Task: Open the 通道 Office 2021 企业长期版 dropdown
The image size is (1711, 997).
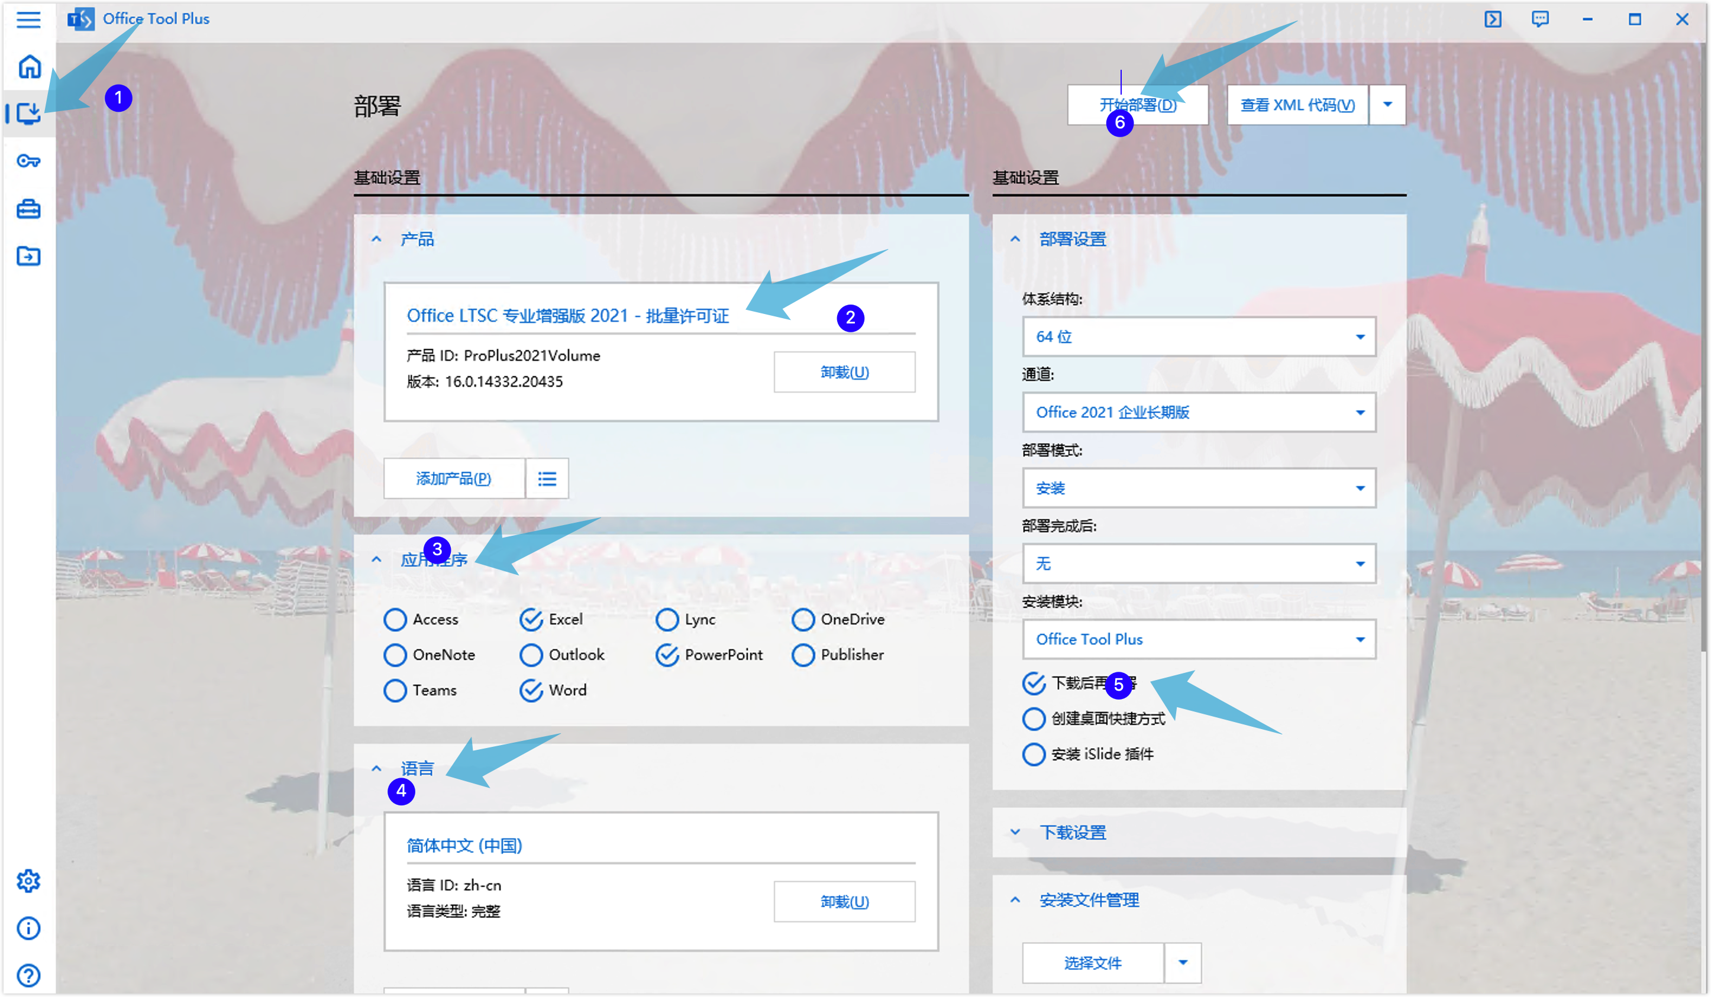Action: point(1199,412)
